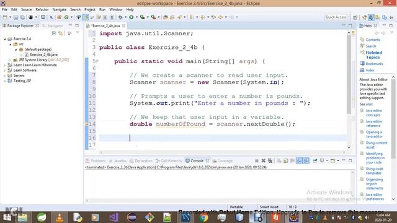Toggle Show Console When Standard Error Changes
This screenshot has width=397, height=223.
[306, 161]
